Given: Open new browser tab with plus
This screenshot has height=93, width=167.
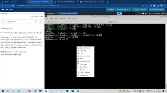Looking at the screenshot, I should 107,2.
